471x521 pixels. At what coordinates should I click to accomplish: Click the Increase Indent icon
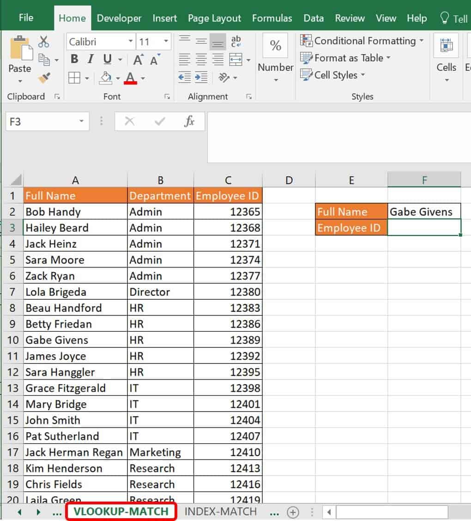click(201, 78)
